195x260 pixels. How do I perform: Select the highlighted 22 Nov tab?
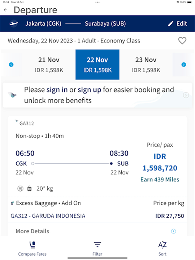(x=97, y=65)
